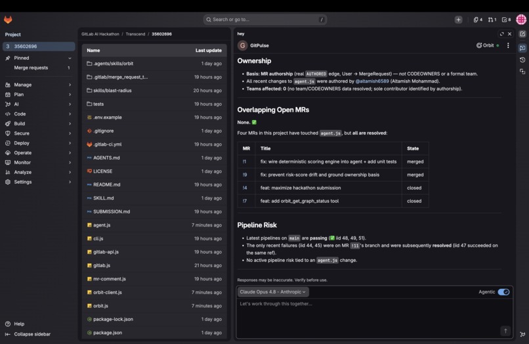The image size is (529, 344).
Task: Open Help in the sidebar
Action: coord(15,324)
